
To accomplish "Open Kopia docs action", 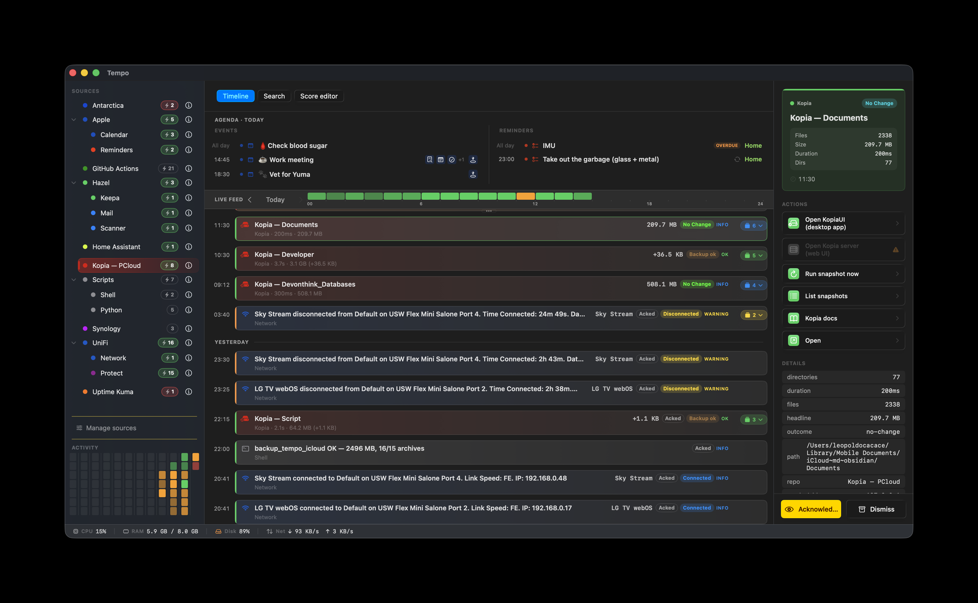I will [x=844, y=318].
